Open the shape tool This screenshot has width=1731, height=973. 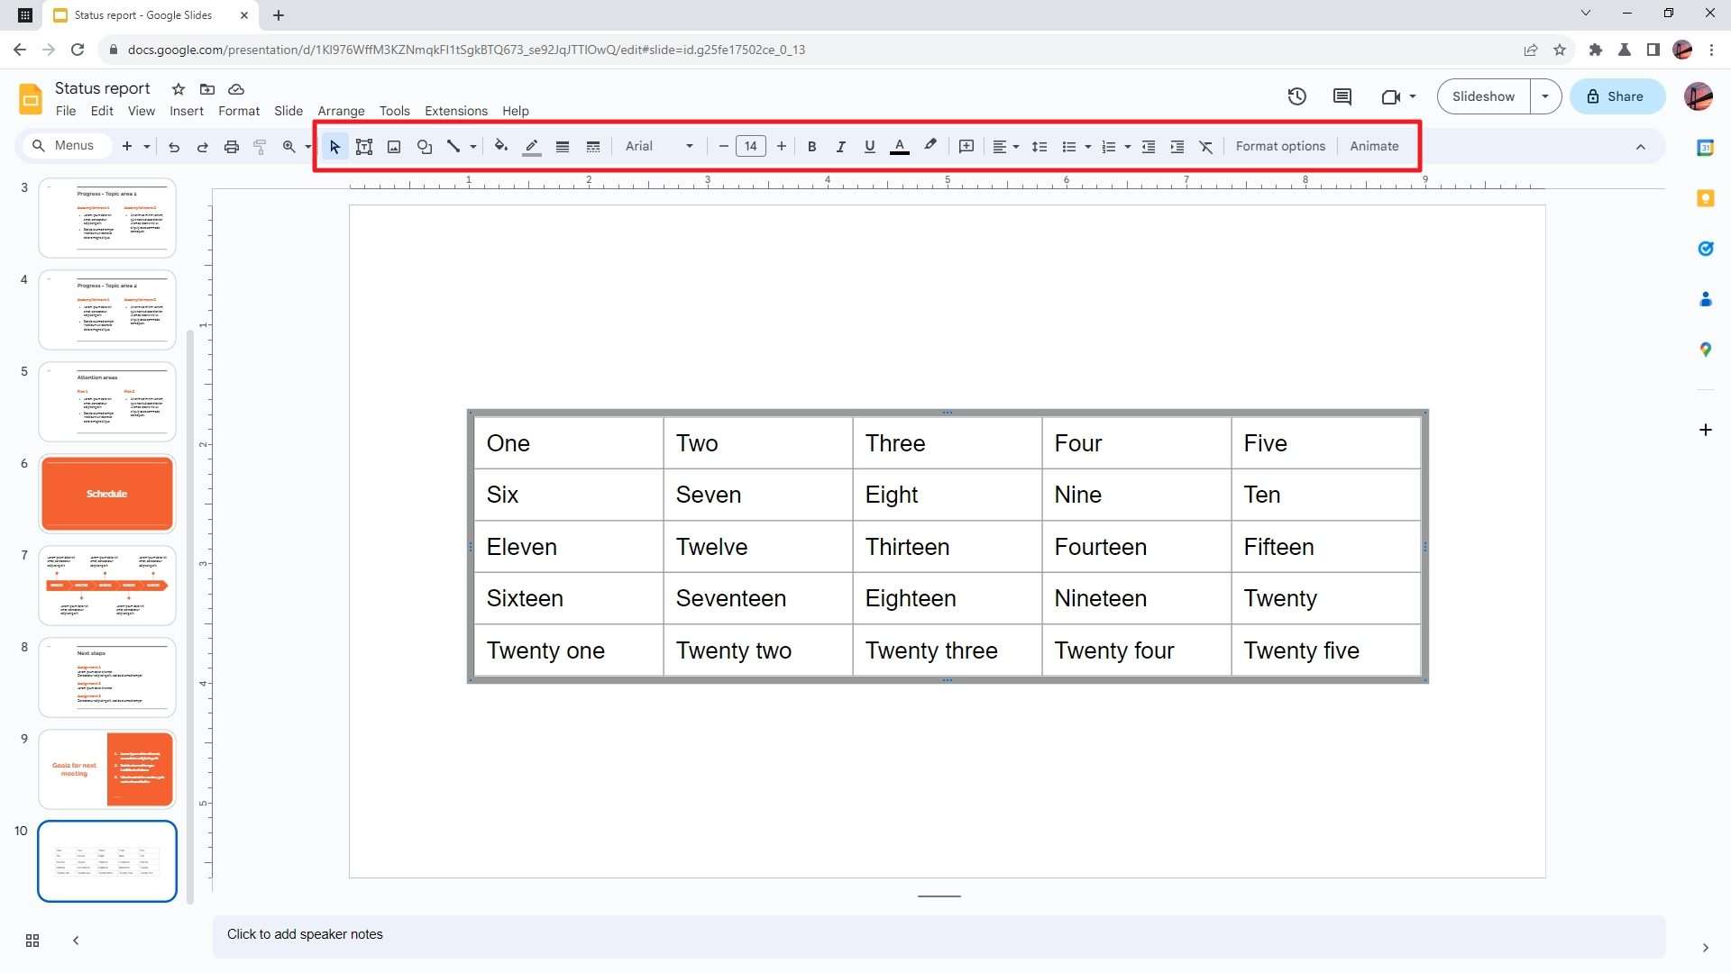pyautogui.click(x=424, y=147)
